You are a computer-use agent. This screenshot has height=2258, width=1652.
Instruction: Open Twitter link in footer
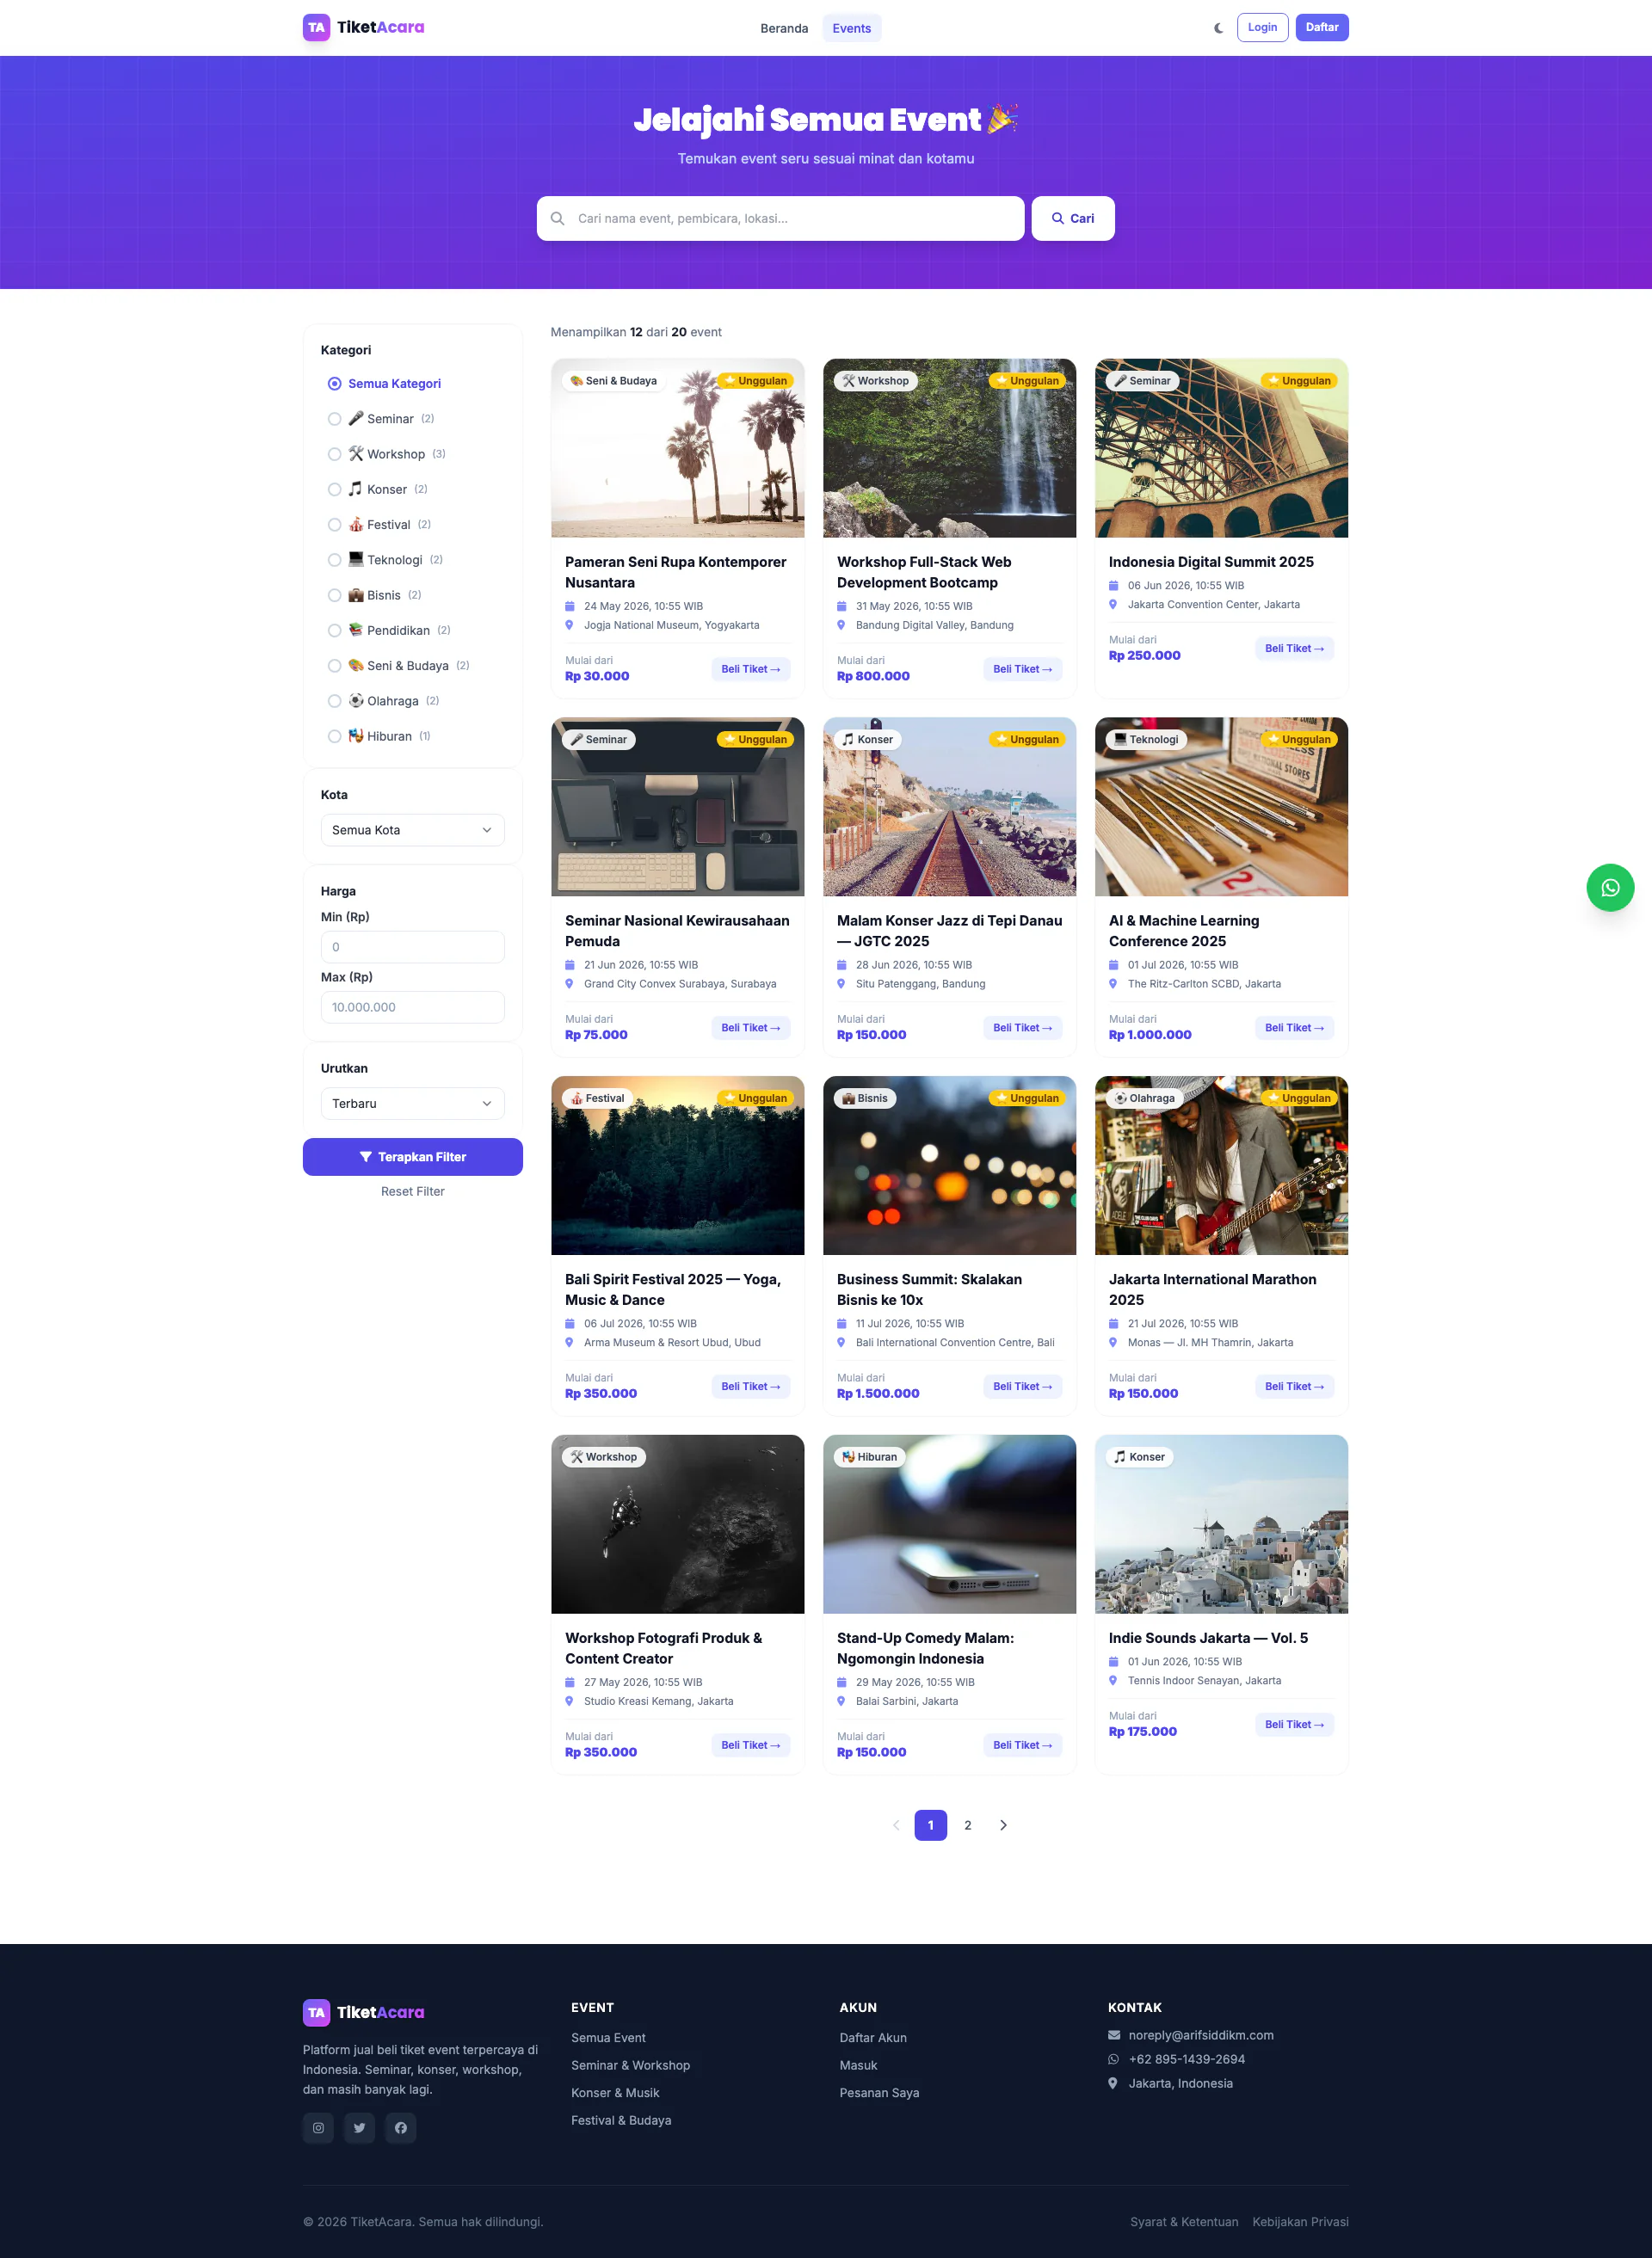point(359,2127)
